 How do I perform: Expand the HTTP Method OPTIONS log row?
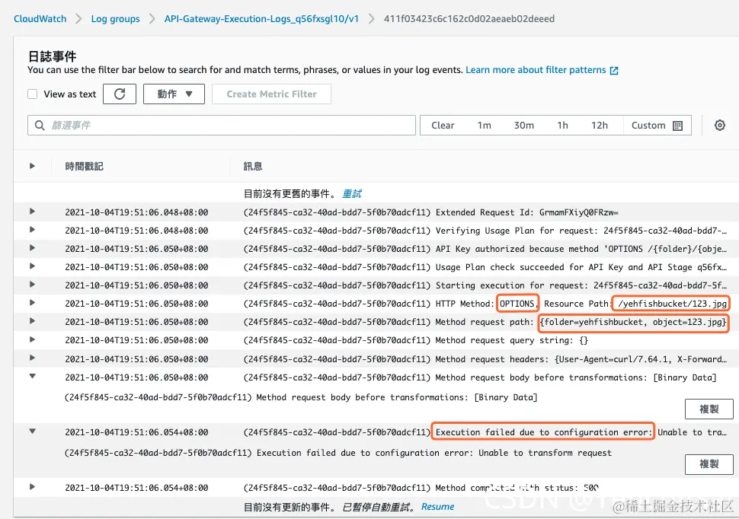[32, 302]
